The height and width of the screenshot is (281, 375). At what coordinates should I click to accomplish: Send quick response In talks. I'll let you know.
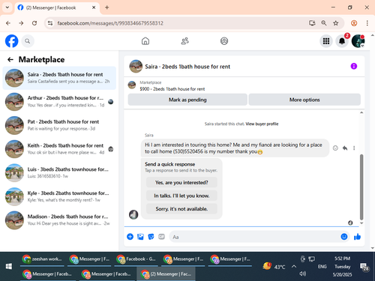click(x=181, y=196)
